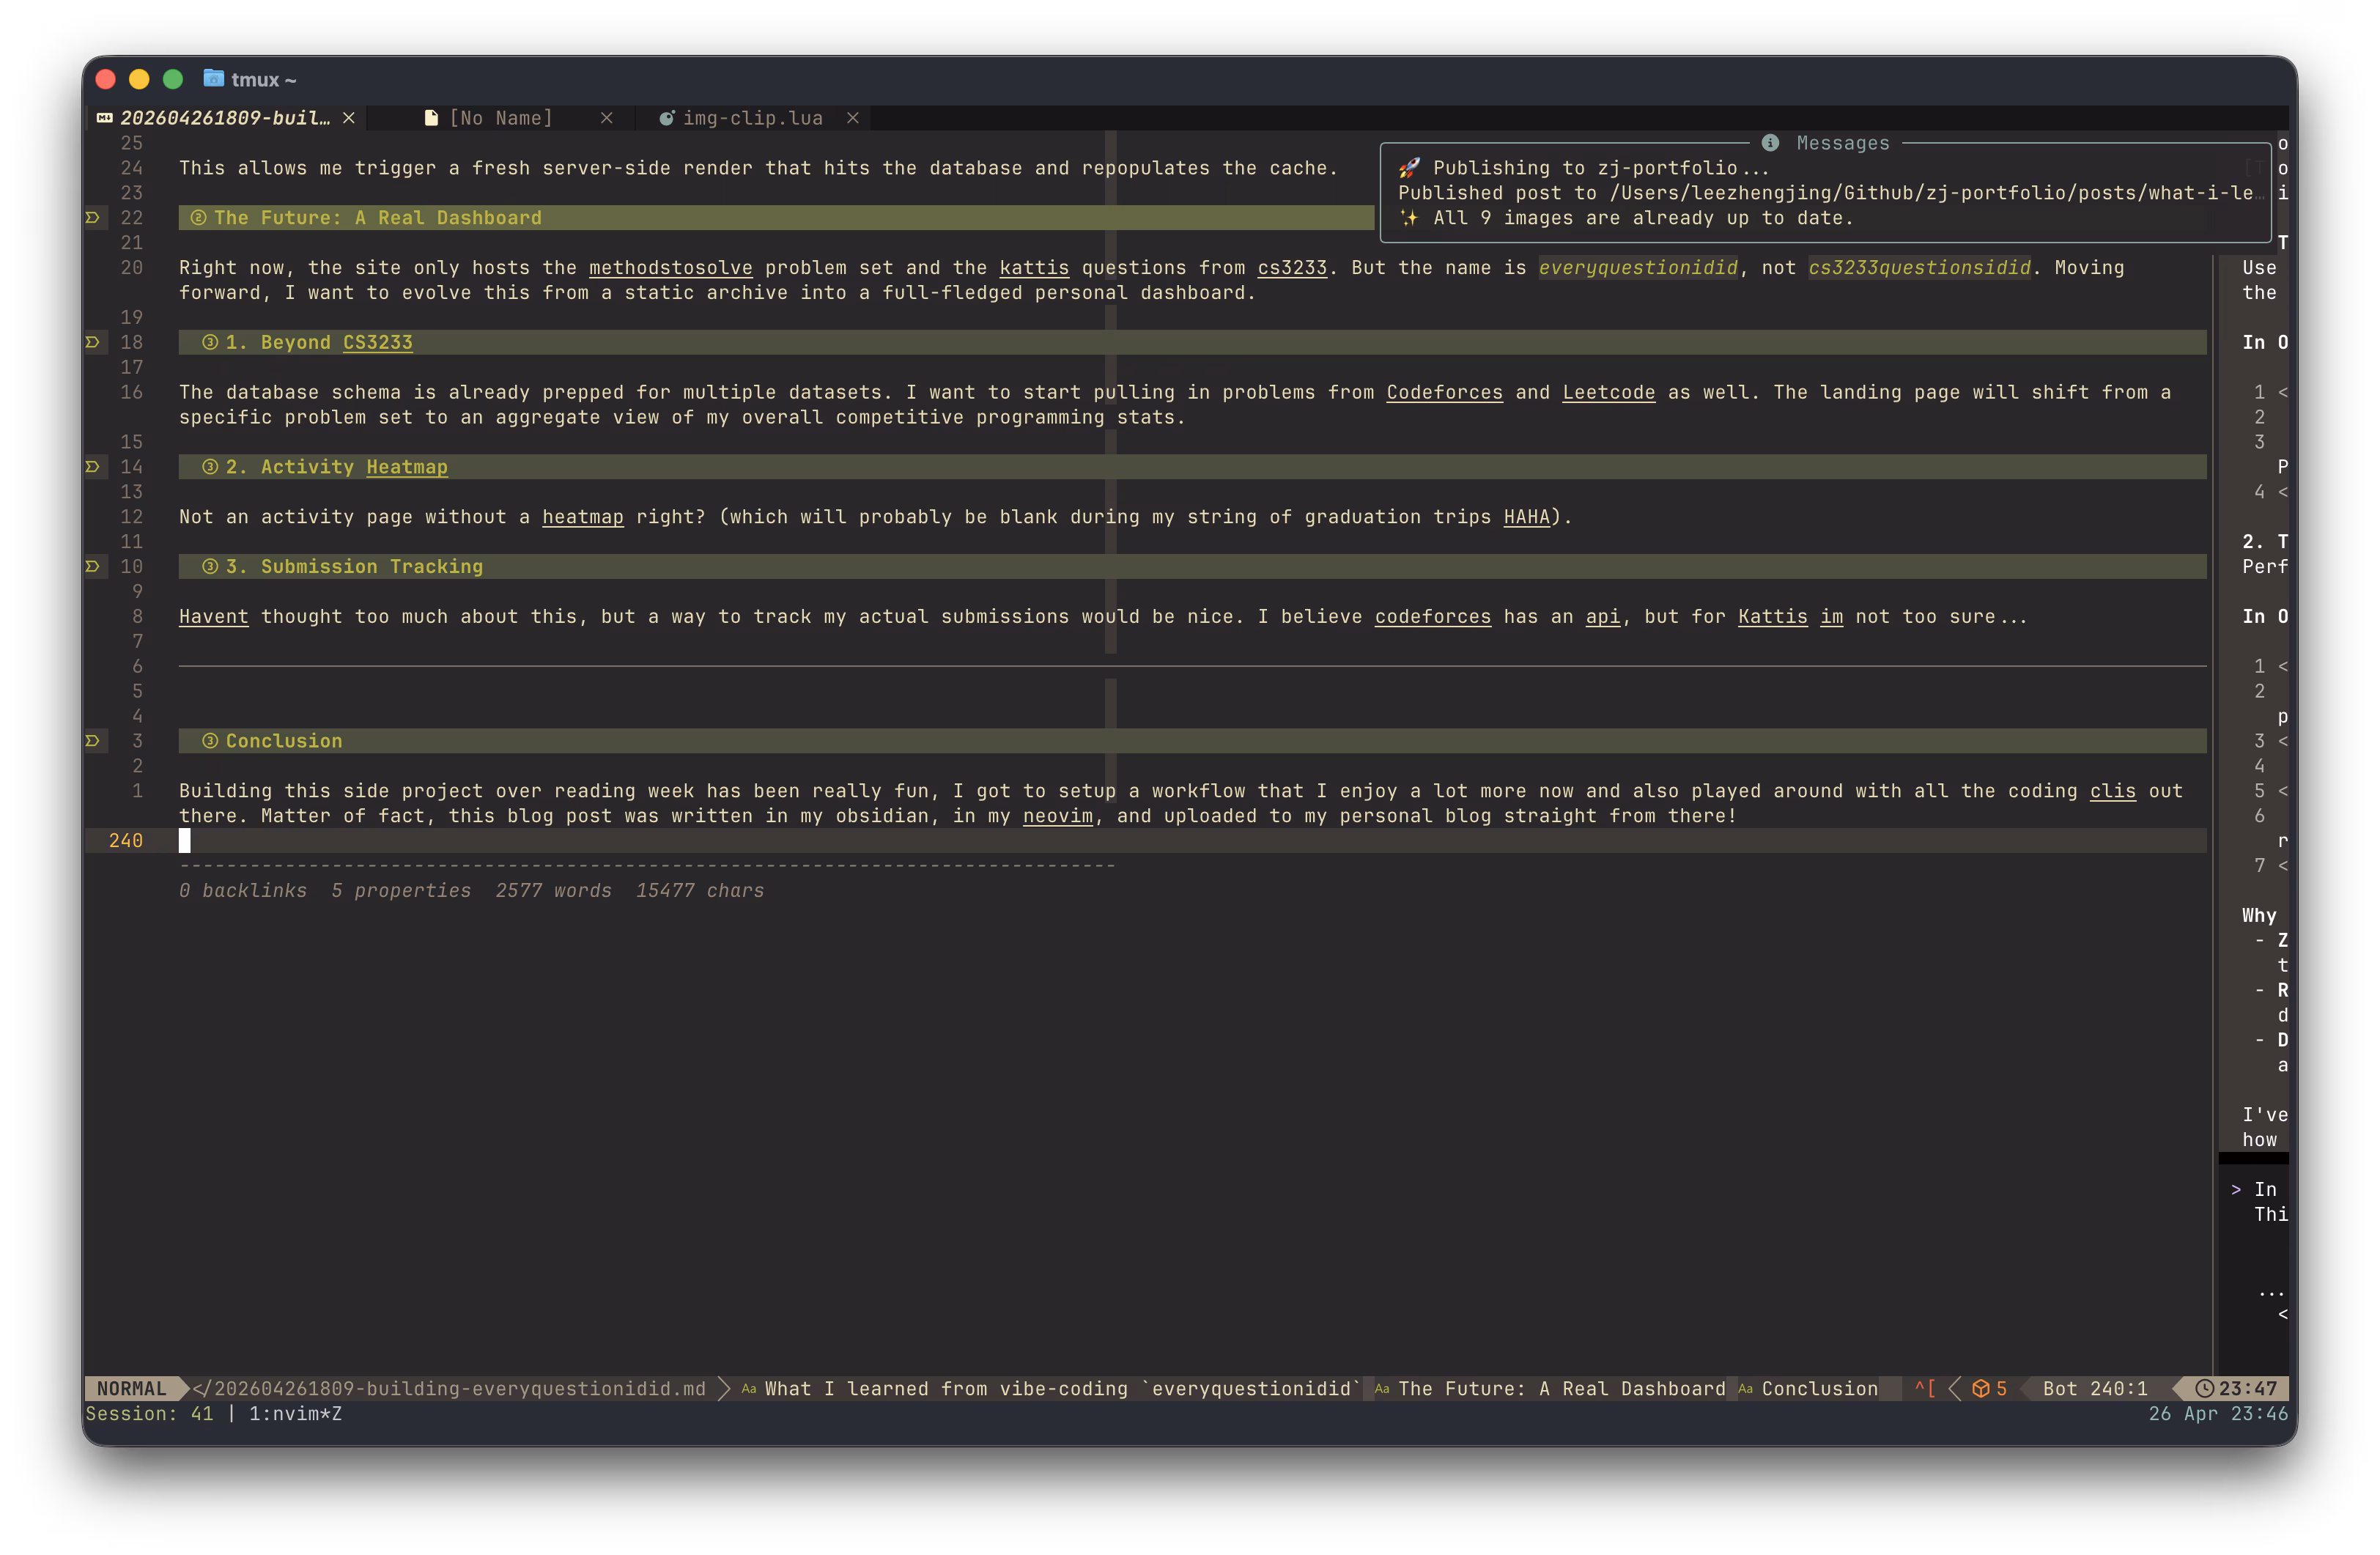The height and width of the screenshot is (1555, 2380).
Task: Click the info icon on the Messages popup title
Action: (1770, 143)
